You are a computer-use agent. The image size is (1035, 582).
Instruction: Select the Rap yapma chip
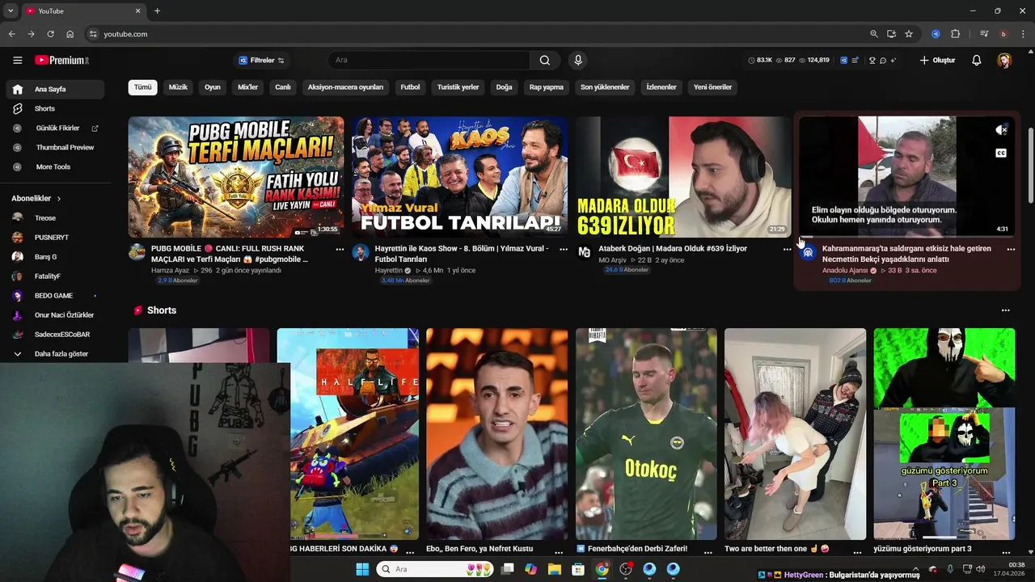pyautogui.click(x=547, y=86)
